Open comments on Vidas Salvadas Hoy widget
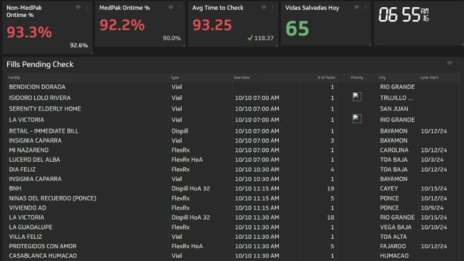This screenshot has width=464, height=261. 357,8
